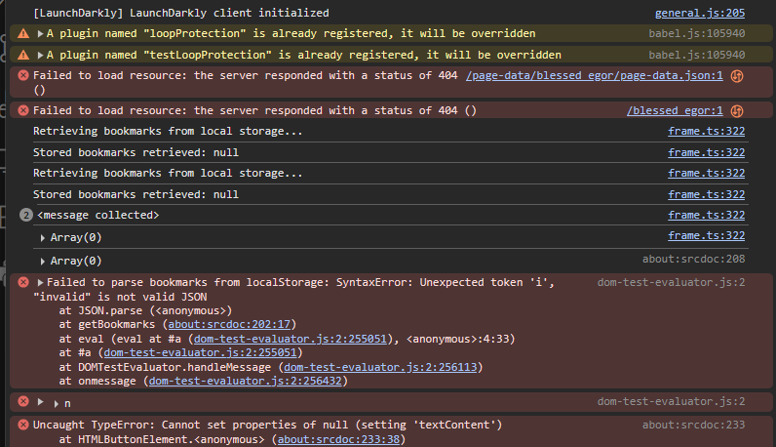Expand the "testLoopProtection" plugin warning message
The image size is (776, 447).
point(40,55)
